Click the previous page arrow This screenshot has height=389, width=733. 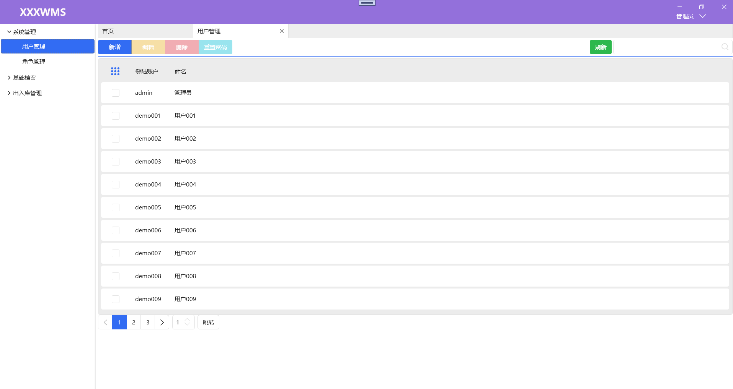click(x=105, y=322)
